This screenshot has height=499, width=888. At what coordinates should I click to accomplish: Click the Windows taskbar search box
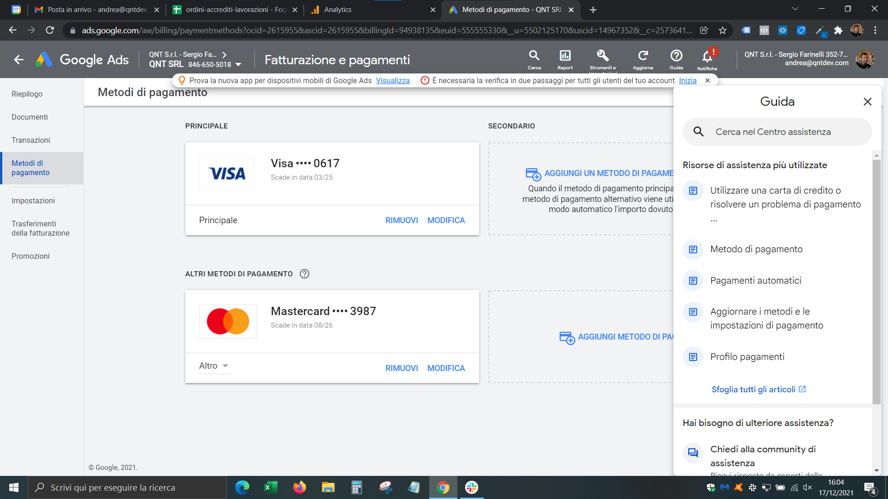[127, 487]
